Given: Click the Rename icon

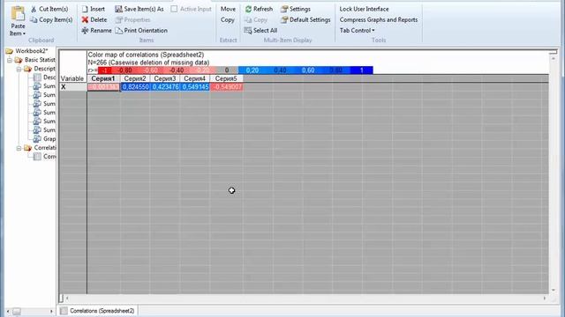Looking at the screenshot, I should [85, 31].
